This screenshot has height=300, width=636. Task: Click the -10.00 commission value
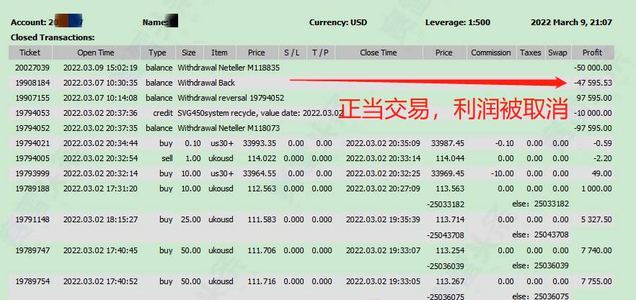(503, 173)
